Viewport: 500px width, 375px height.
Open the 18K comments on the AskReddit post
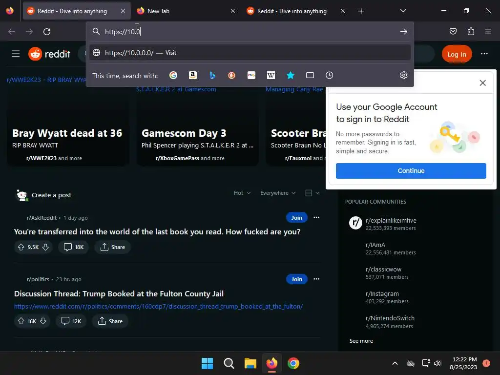[x=74, y=247]
